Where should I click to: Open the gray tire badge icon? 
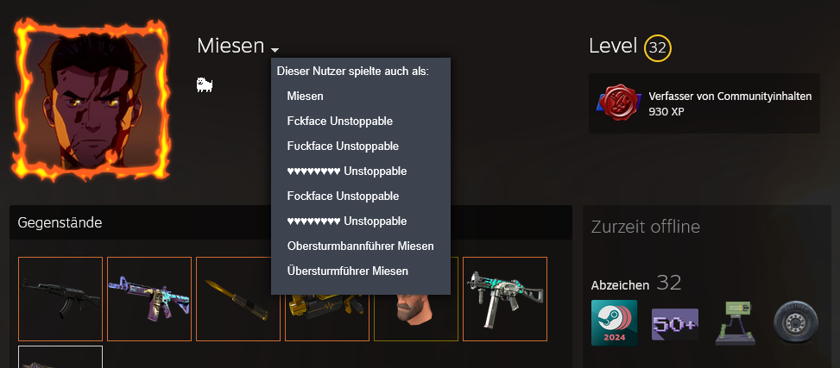click(795, 322)
